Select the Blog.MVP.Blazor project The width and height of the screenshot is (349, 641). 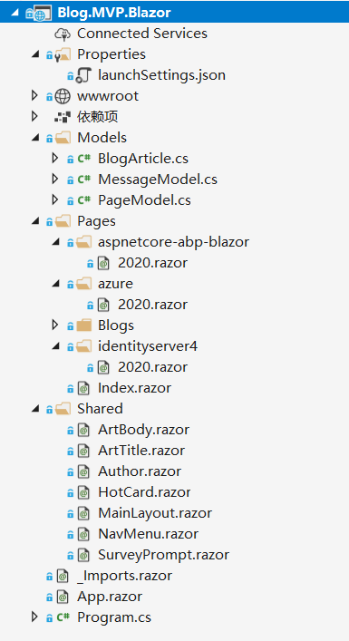pyautogui.click(x=114, y=13)
